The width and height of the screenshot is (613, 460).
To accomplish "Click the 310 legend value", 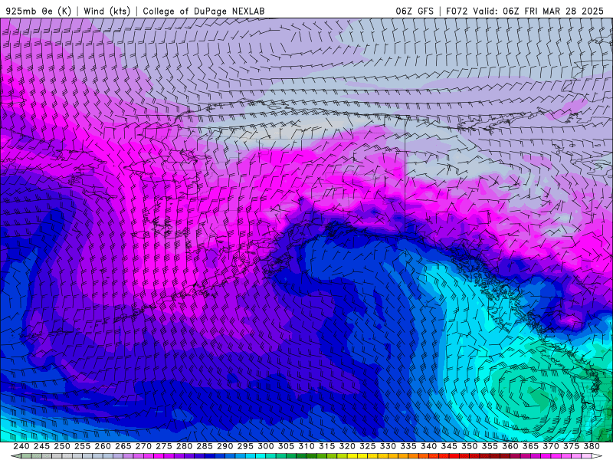I will click(x=306, y=446).
